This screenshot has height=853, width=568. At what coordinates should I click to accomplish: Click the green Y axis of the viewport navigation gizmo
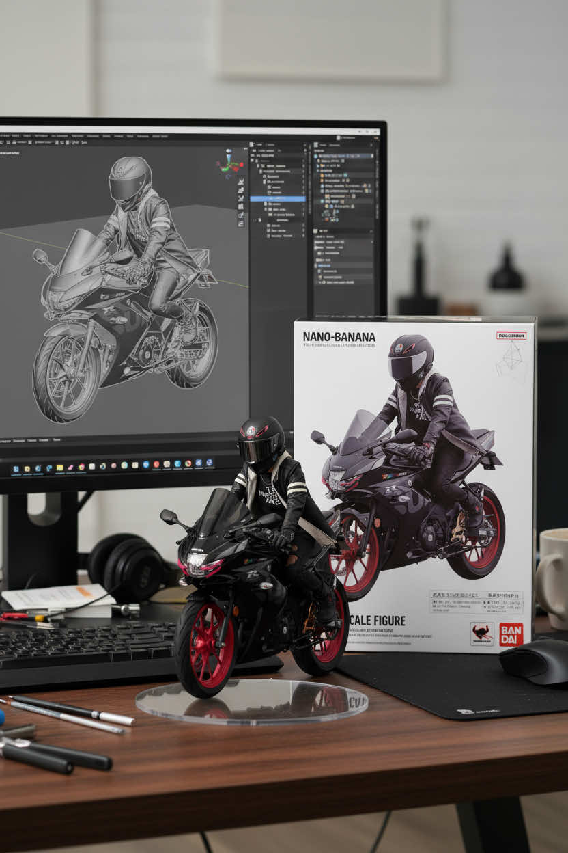[225, 169]
